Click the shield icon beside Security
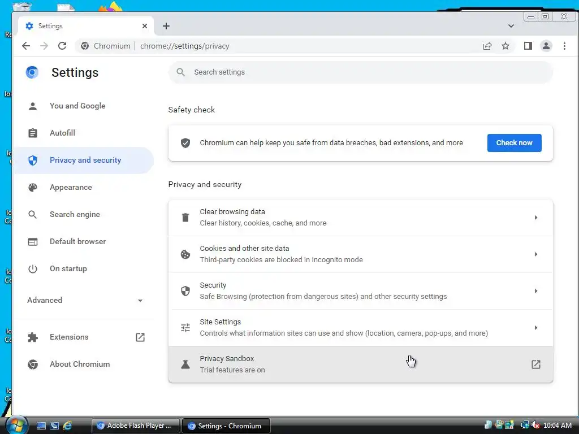This screenshot has height=434, width=579. pyautogui.click(x=185, y=291)
